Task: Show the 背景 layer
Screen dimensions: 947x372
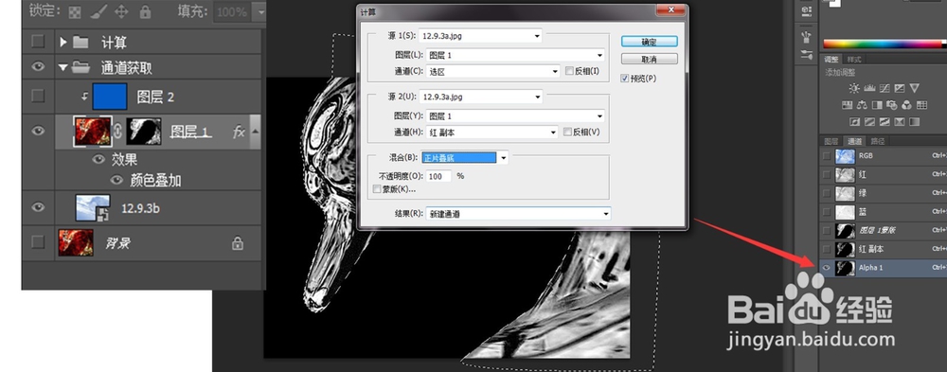Action: [38, 242]
